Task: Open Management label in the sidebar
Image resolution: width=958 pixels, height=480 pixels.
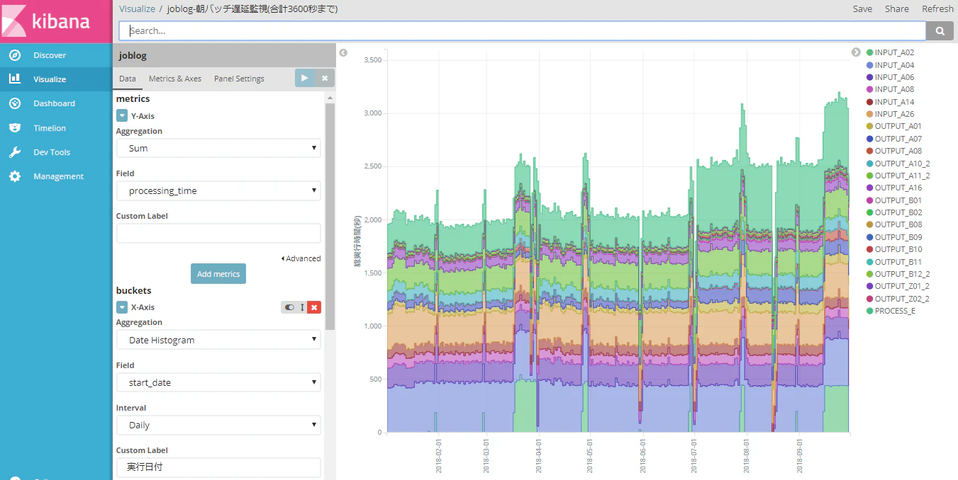Action: (x=58, y=176)
